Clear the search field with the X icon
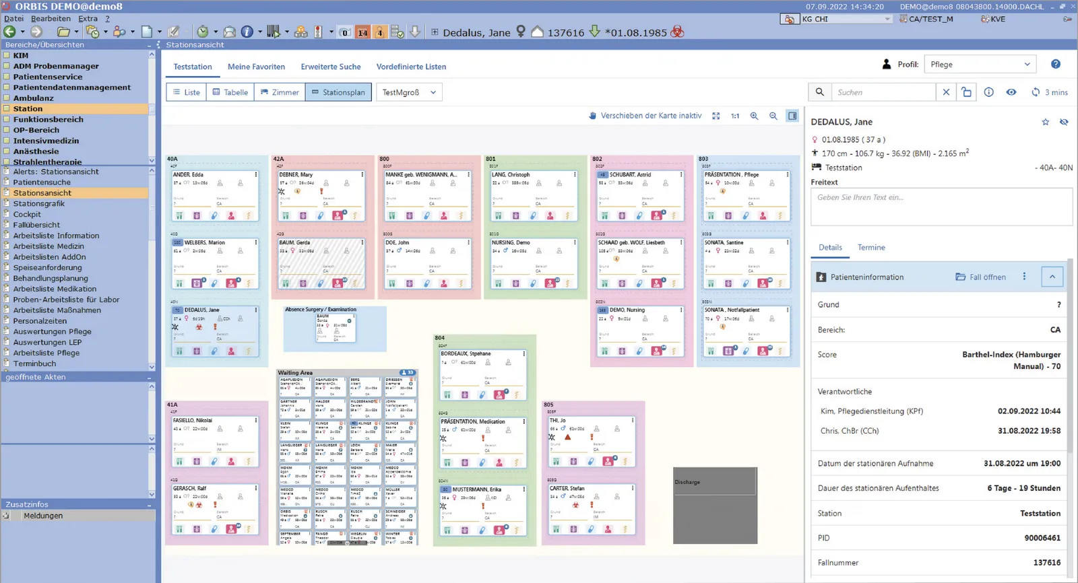Image resolution: width=1078 pixels, height=583 pixels. (x=946, y=92)
